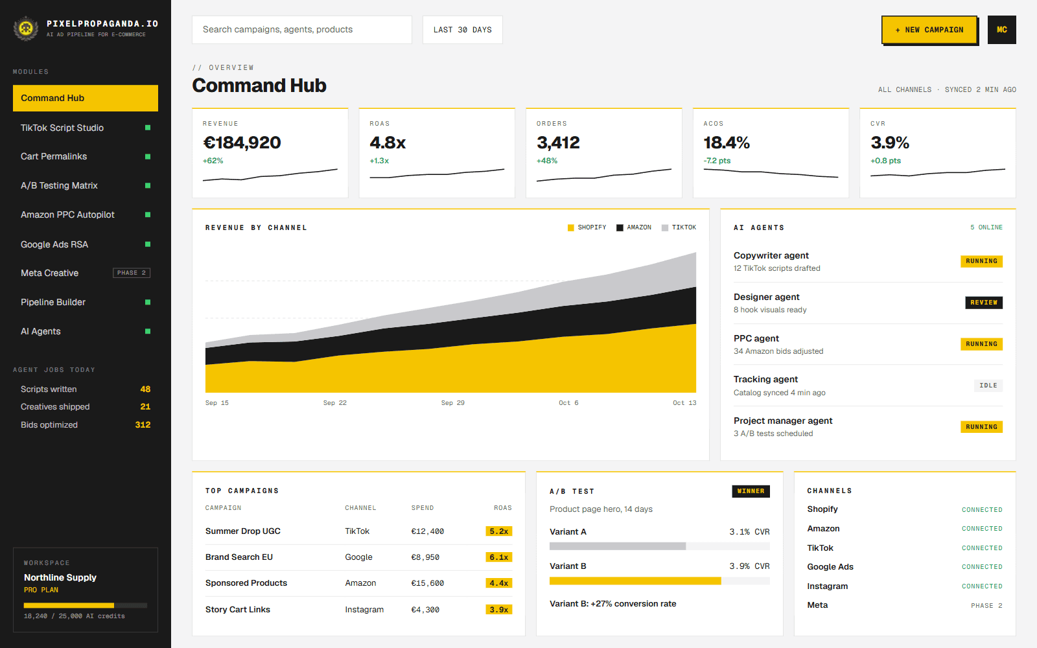Screen dimensions: 1037x648
Task: Open the ROAS 4.8x card
Action: (437, 153)
